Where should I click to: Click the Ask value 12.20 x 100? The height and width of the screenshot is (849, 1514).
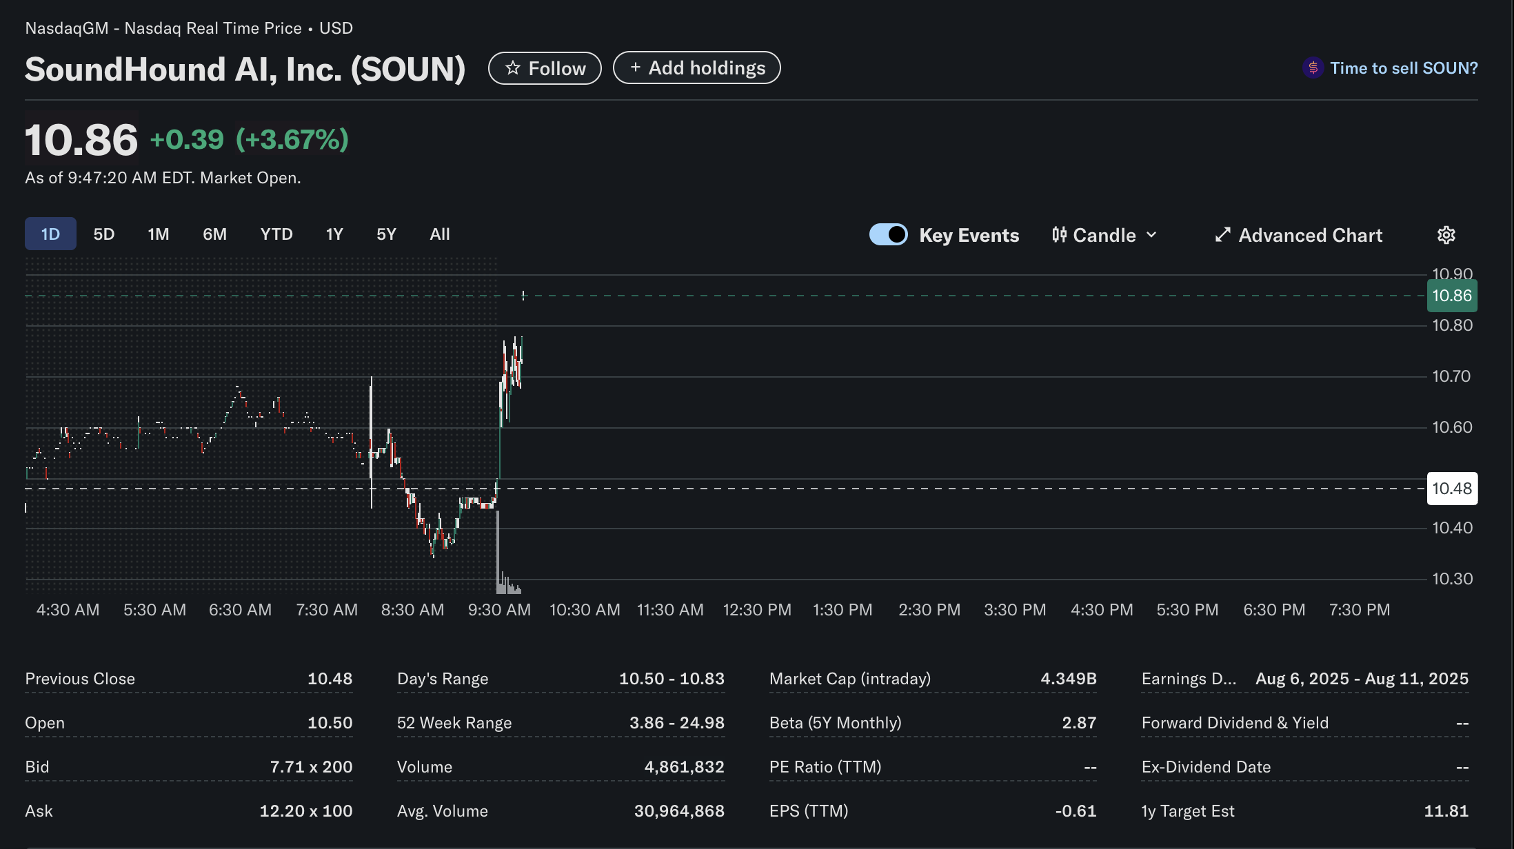pyautogui.click(x=306, y=811)
